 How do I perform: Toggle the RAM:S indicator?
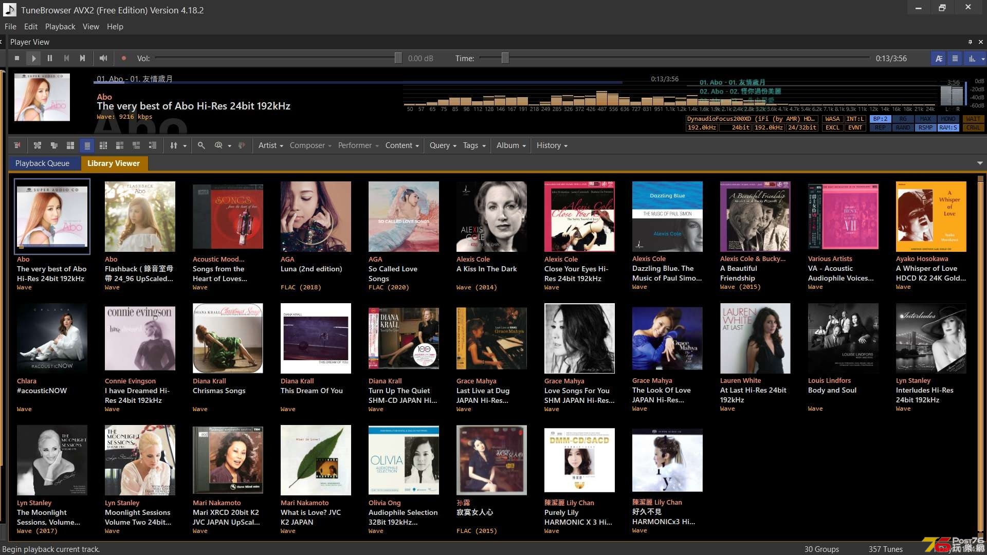click(x=948, y=127)
